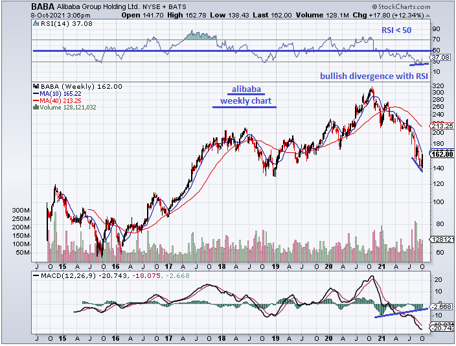Click the Open 141.70 value

coord(142,15)
